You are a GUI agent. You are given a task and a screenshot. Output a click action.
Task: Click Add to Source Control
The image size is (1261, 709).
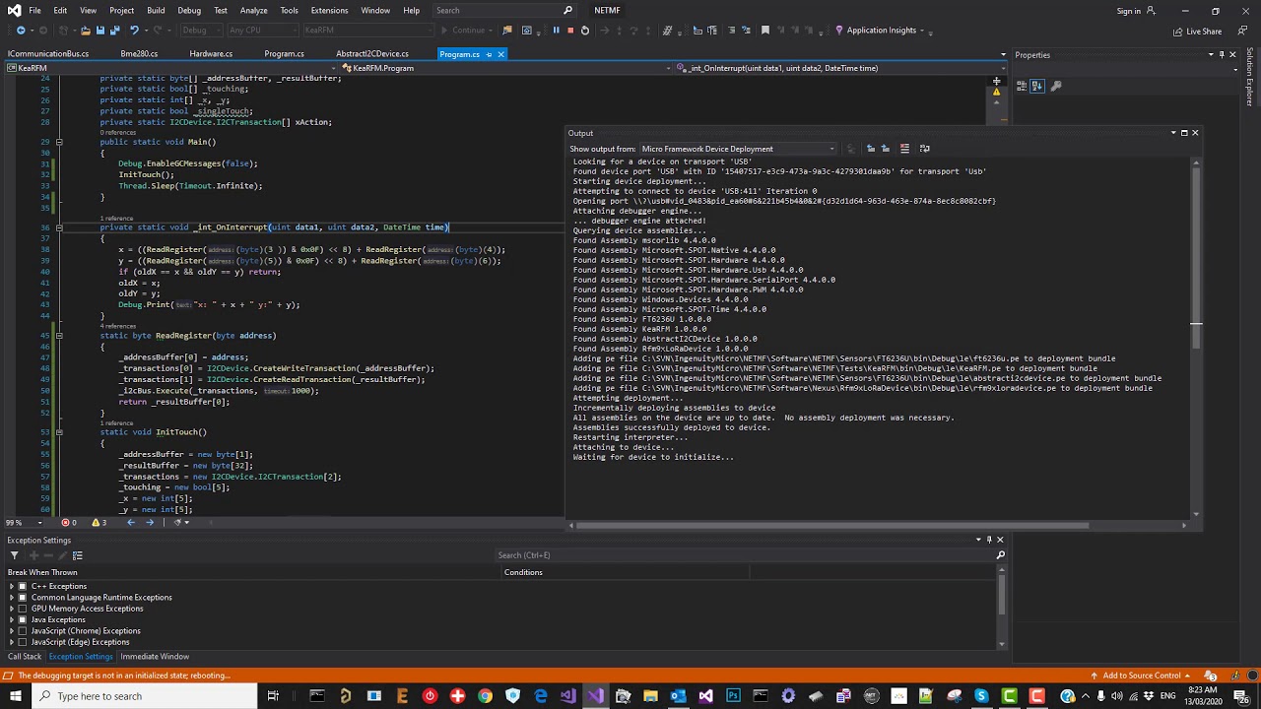tap(1142, 676)
